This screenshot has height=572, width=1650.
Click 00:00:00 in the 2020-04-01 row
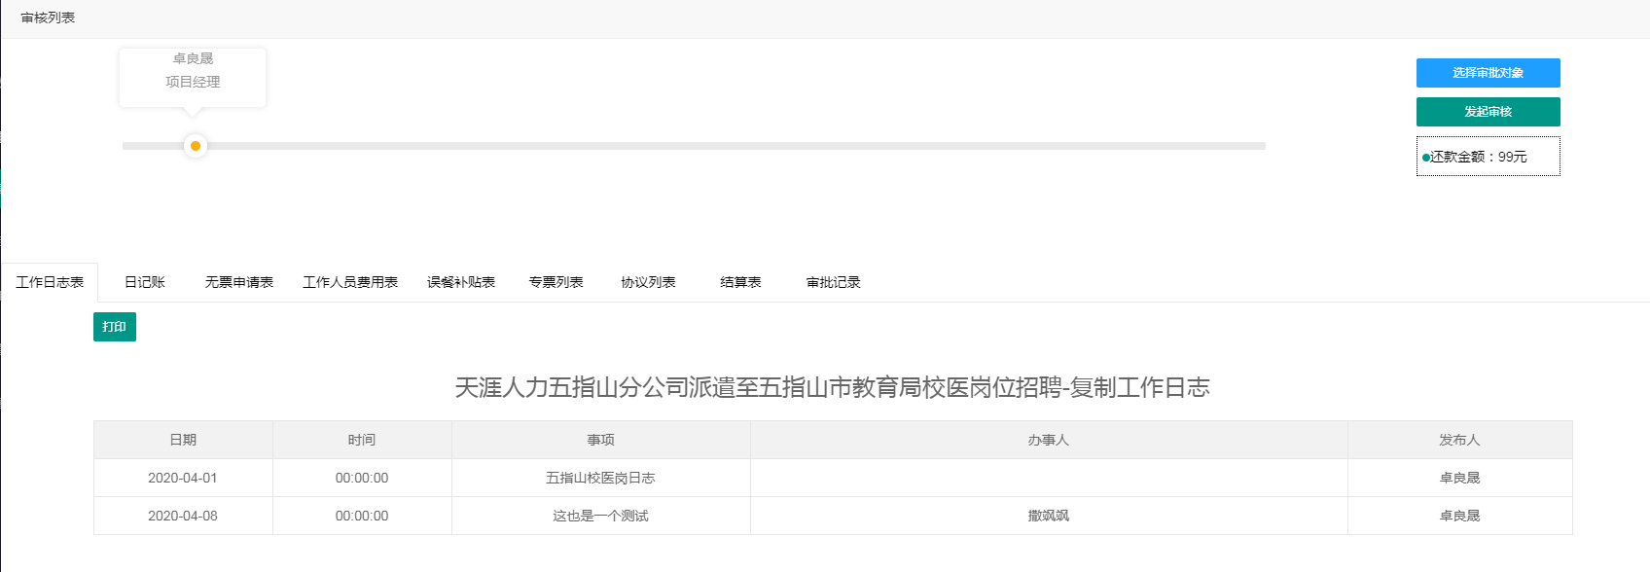pos(362,478)
